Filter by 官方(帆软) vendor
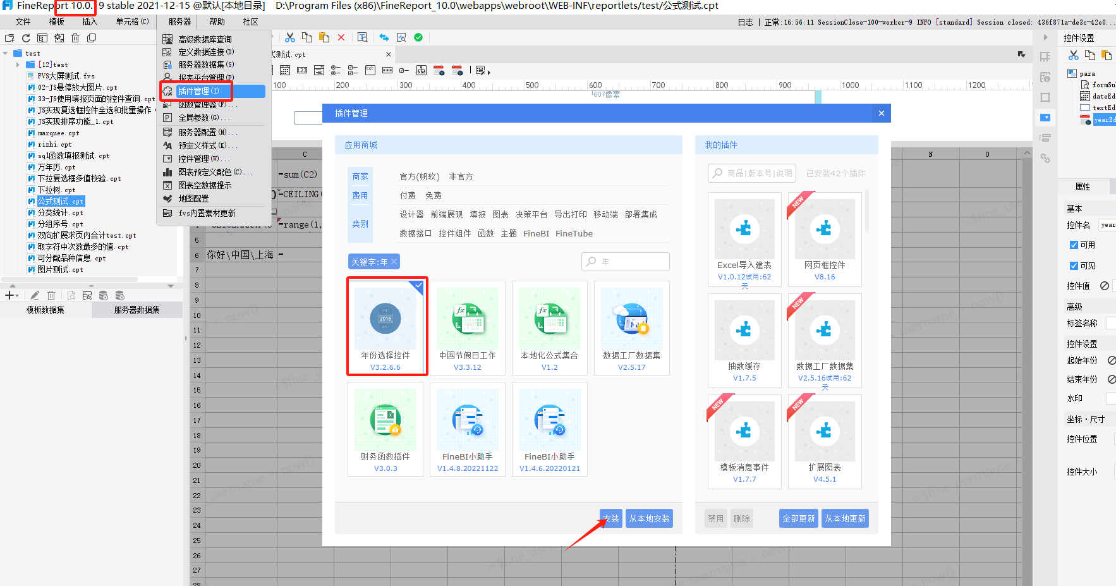 click(419, 176)
